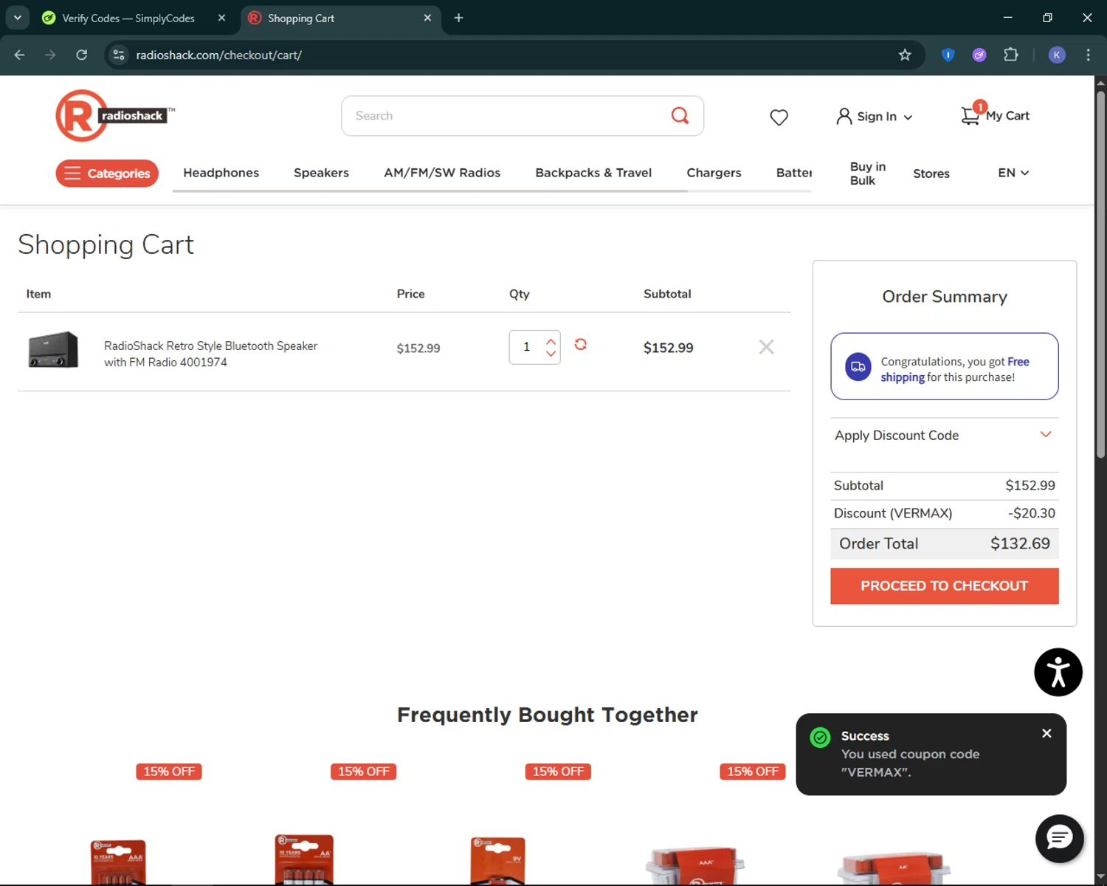Screen dimensions: 1107x886
Task: Click the address bar URL
Action: pos(218,55)
